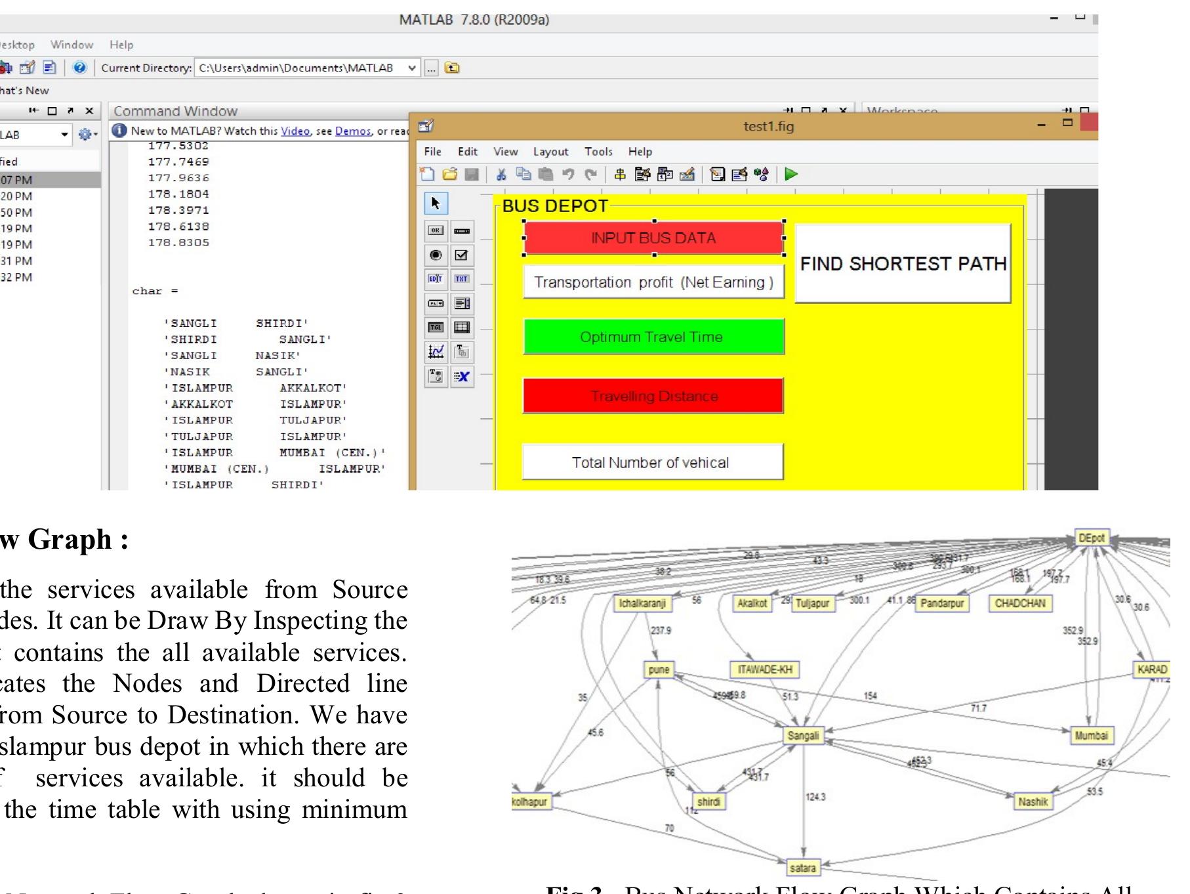1190x894 pixels.
Task: Open the Layout menu in test1.fig
Action: pos(550,151)
